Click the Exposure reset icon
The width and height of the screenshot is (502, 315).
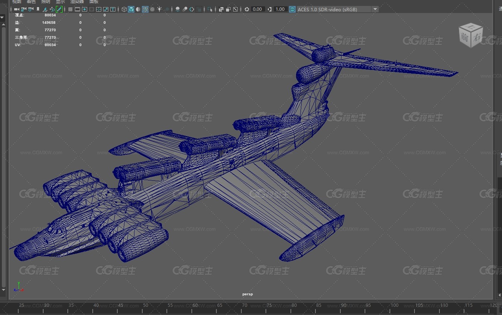pos(247,9)
